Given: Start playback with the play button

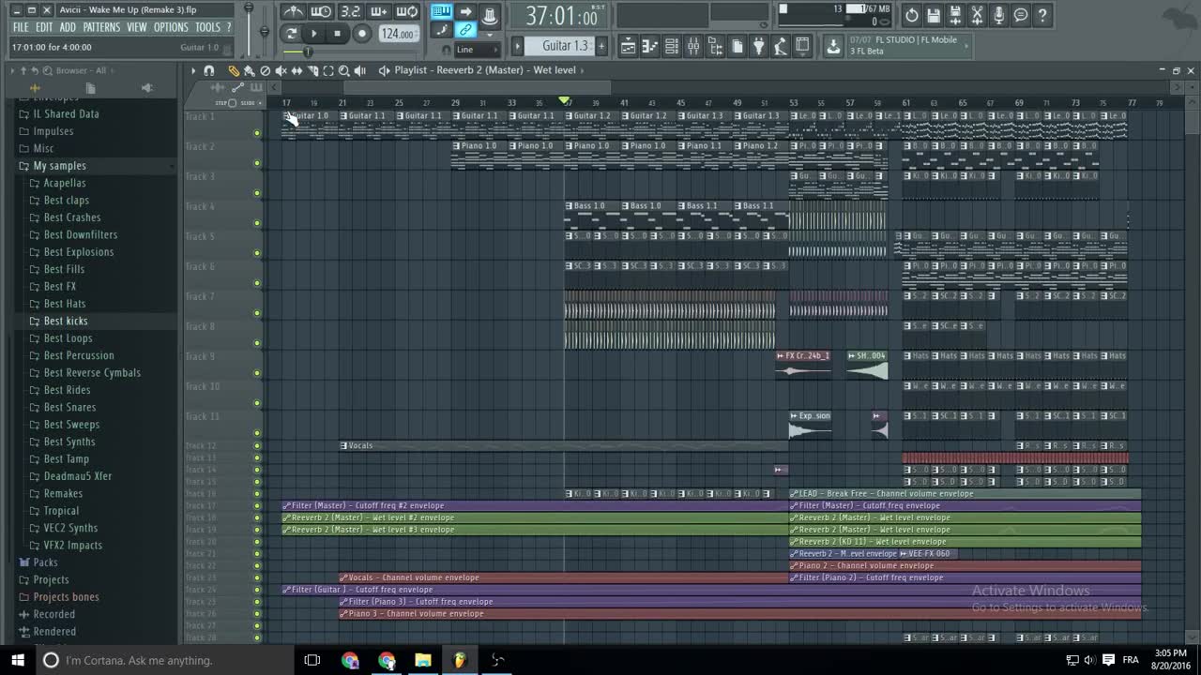Looking at the screenshot, I should pos(314,34).
